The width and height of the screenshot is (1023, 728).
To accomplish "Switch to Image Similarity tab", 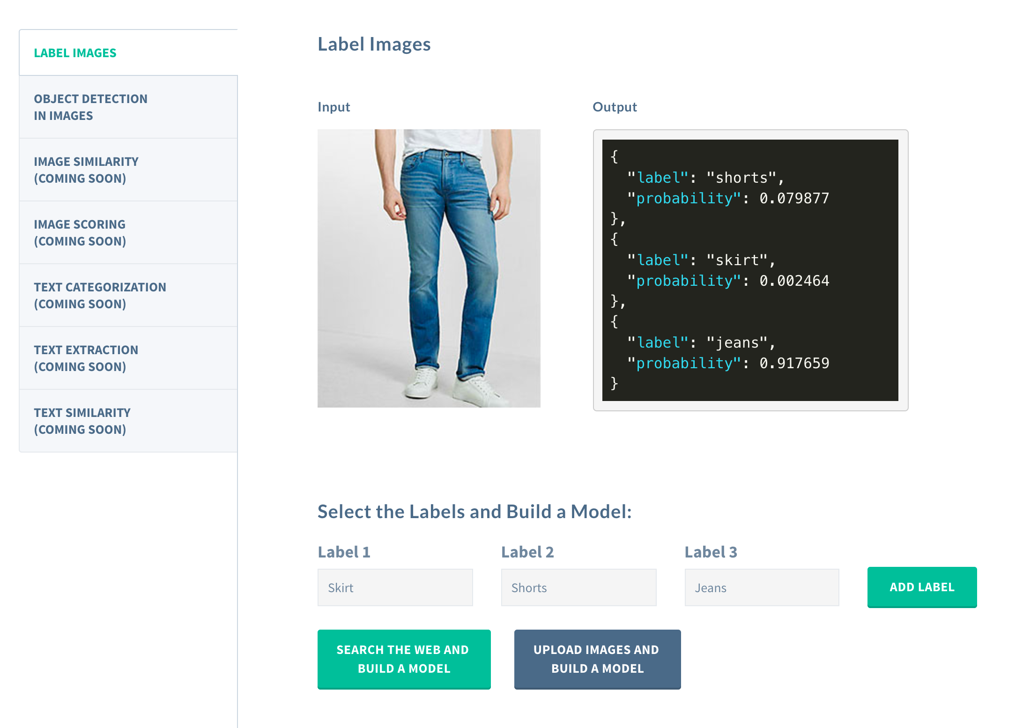I will point(86,170).
